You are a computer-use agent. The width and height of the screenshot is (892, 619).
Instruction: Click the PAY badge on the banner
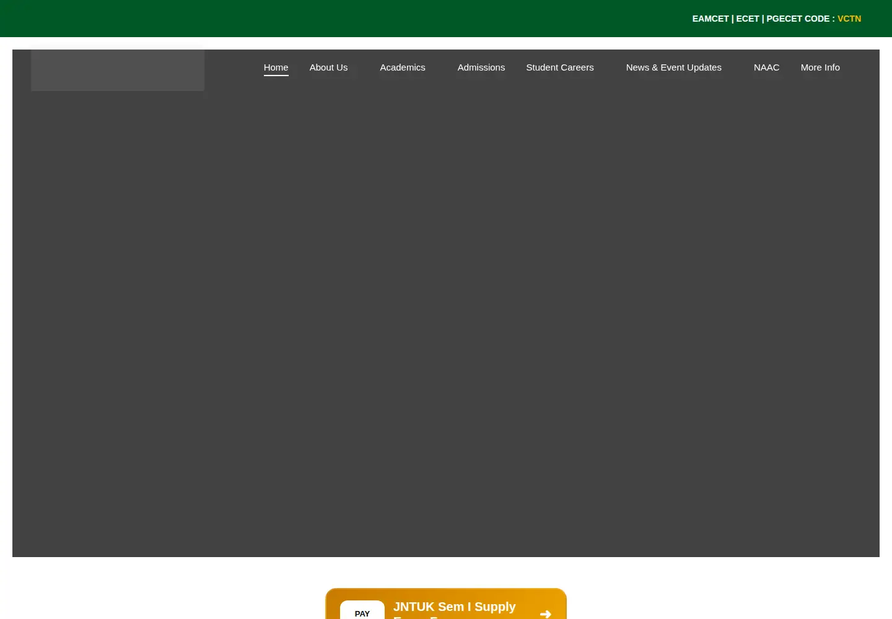[362, 611]
